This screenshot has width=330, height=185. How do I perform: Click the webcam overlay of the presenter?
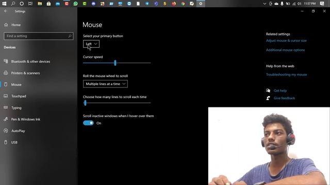pos(269,146)
